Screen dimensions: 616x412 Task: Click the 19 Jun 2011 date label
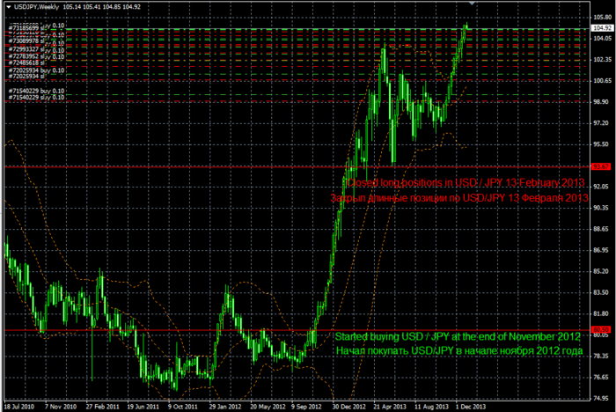143,407
